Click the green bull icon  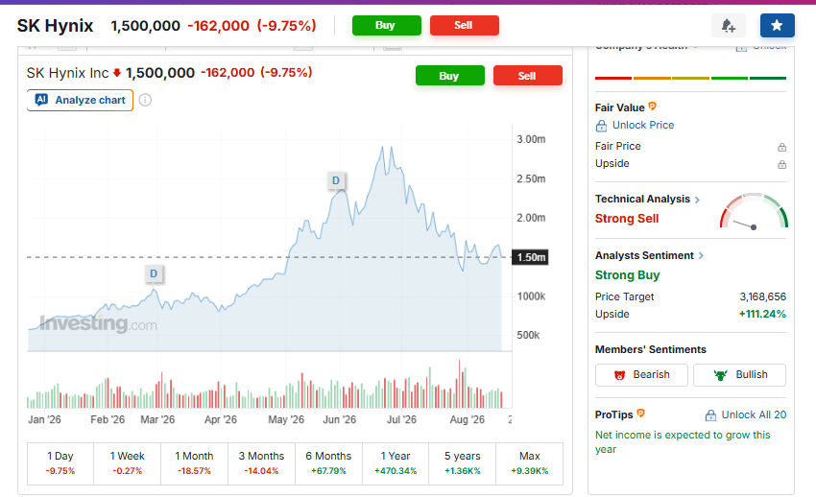click(721, 375)
